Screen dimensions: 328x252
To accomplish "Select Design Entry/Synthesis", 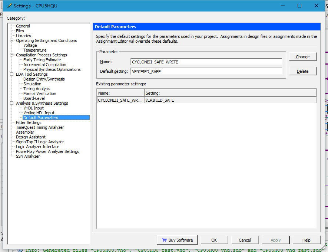I will [44, 79].
